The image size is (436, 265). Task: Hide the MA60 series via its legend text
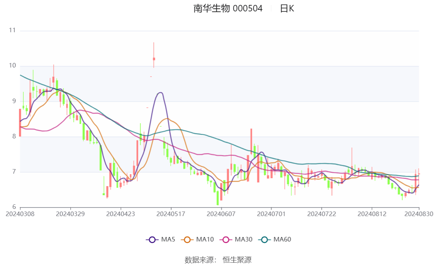click(282, 240)
